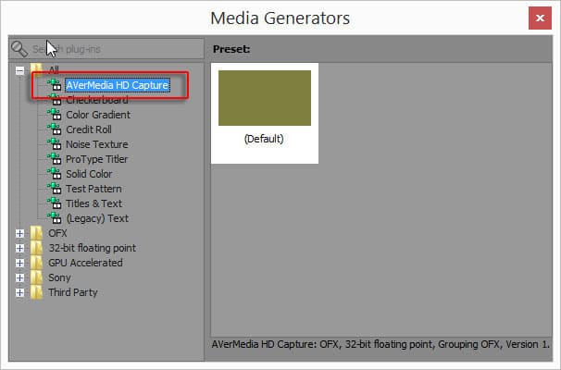The image size is (561, 370).
Task: Select the Sony folder label
Action: [x=59, y=277]
